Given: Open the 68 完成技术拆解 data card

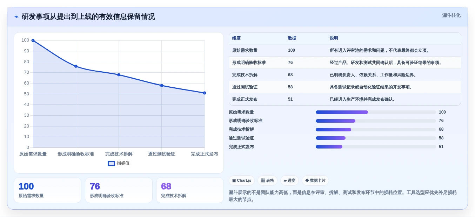Looking at the screenshot, I should [x=190, y=190].
